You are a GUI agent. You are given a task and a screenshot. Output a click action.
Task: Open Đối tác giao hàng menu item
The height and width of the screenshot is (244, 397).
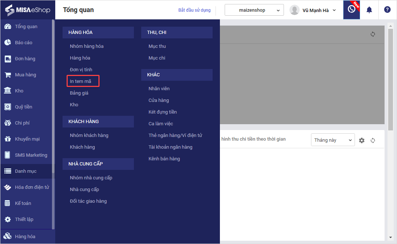pos(88,201)
